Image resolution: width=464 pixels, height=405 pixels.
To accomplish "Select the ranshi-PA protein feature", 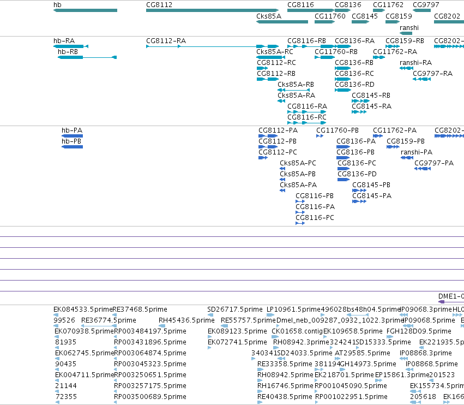I will click(407, 158).
